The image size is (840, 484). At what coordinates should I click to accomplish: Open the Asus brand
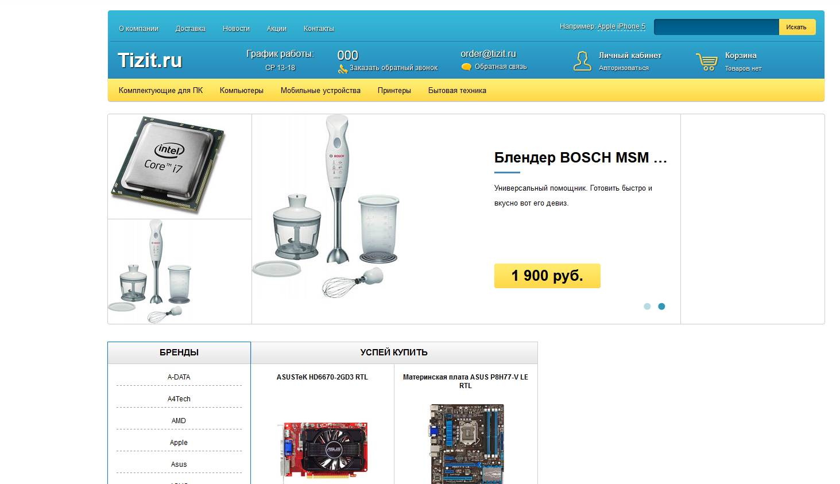(x=179, y=464)
